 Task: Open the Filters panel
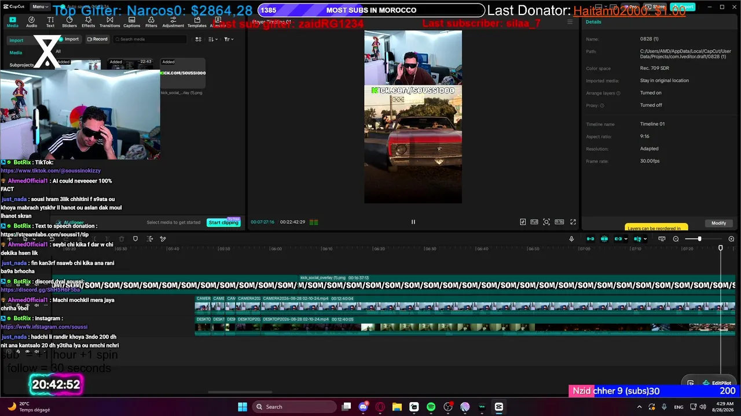(151, 22)
